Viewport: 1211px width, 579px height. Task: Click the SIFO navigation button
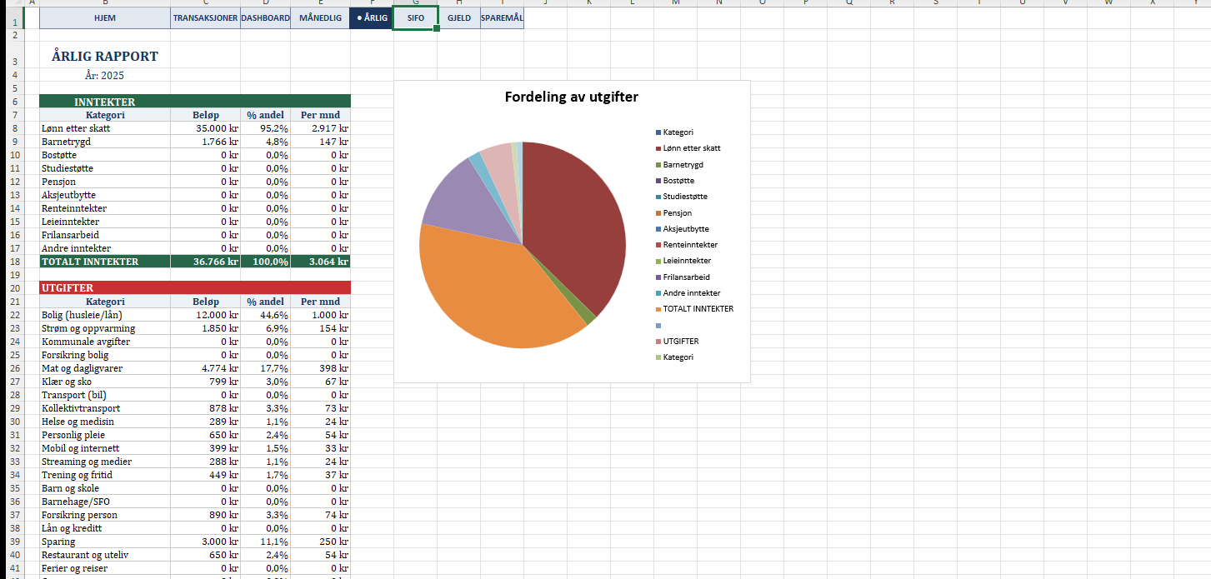pos(415,17)
